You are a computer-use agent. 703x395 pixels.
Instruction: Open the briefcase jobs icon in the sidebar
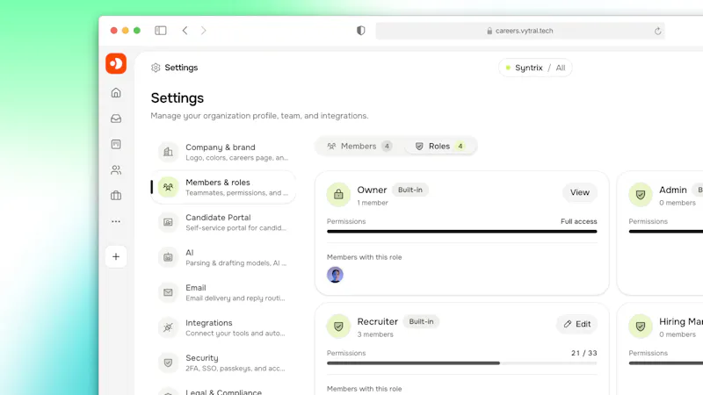(116, 196)
